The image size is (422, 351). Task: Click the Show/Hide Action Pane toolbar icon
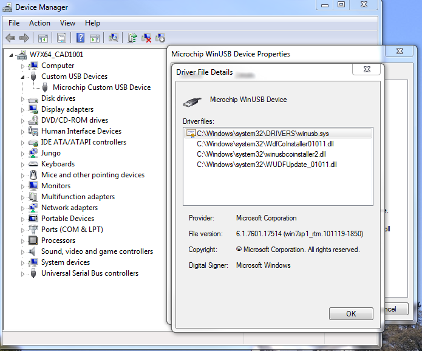(95, 38)
